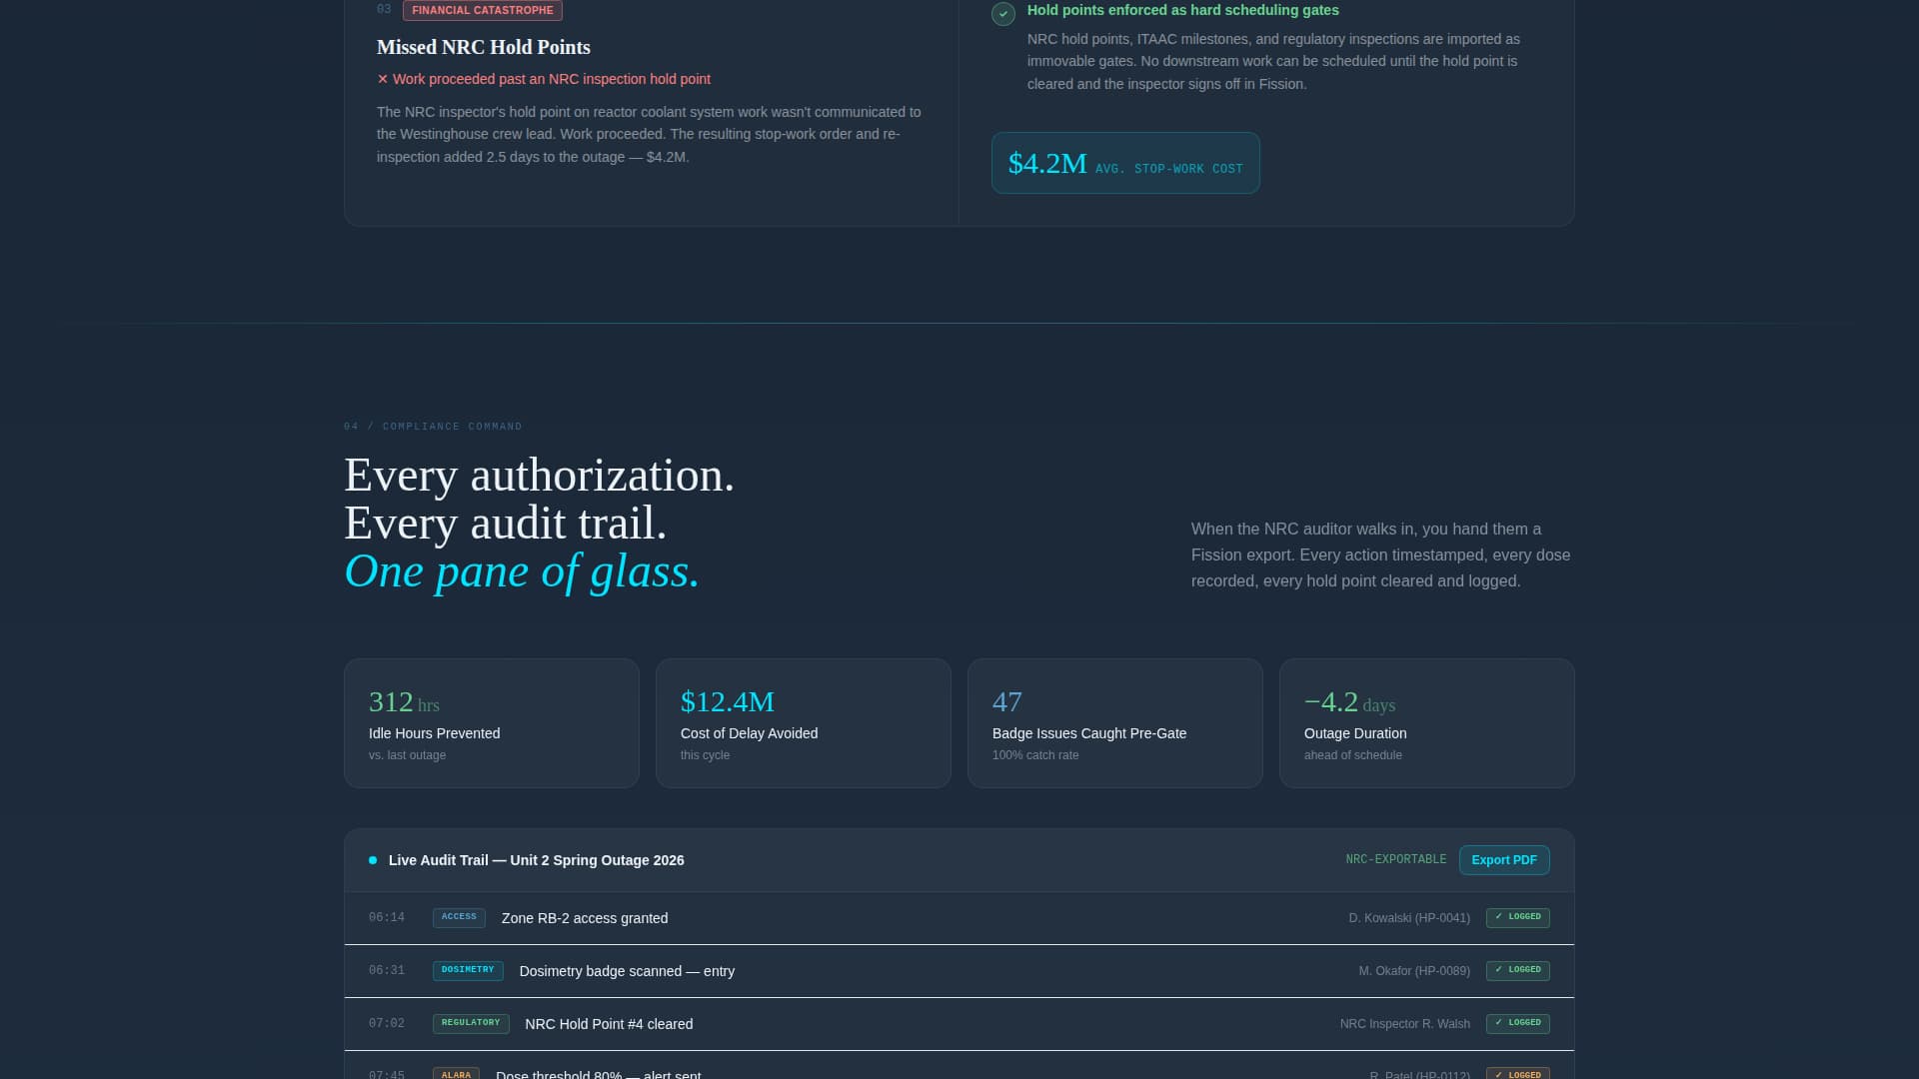Viewport: 1919px width, 1079px height.
Task: Click the Hold points enforced as hard scheduling gates heading
Action: pyautogui.click(x=1183, y=10)
